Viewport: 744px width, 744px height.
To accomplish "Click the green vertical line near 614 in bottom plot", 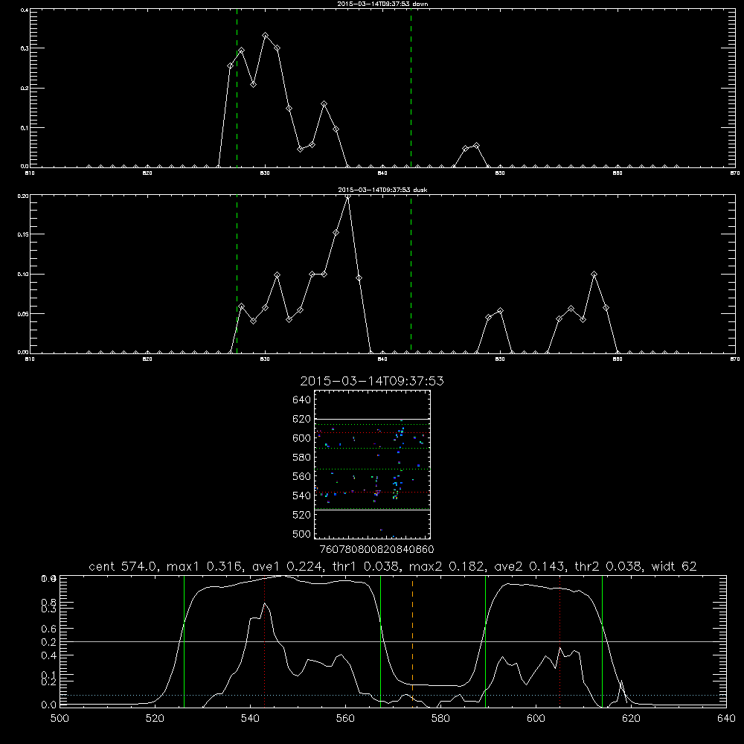I will pos(602,641).
